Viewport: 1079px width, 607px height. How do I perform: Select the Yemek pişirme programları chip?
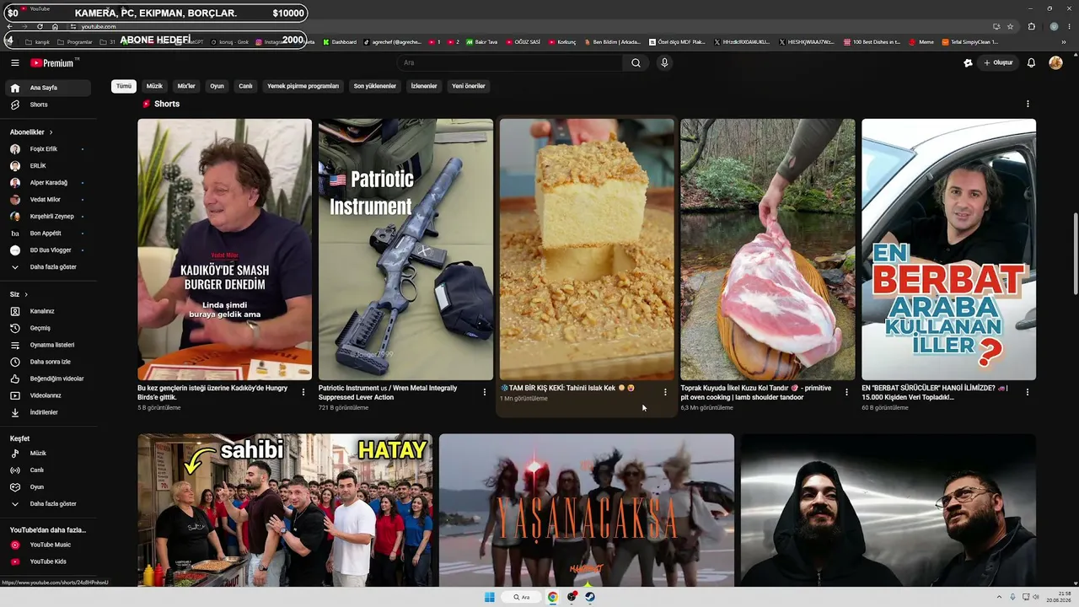[303, 86]
